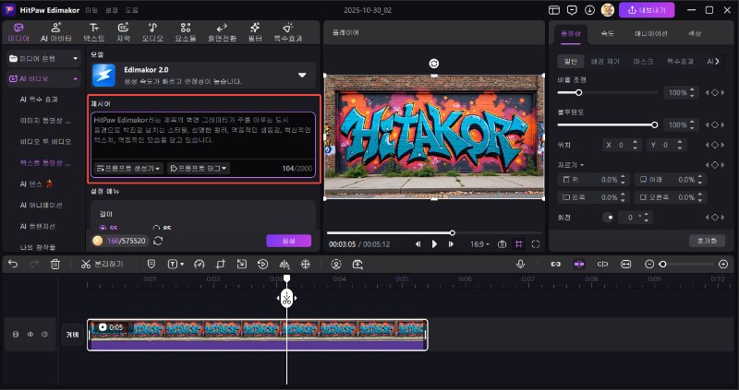Toggle the scale keyframe diamond
Viewport: 739px width, 390px height.
(715, 93)
